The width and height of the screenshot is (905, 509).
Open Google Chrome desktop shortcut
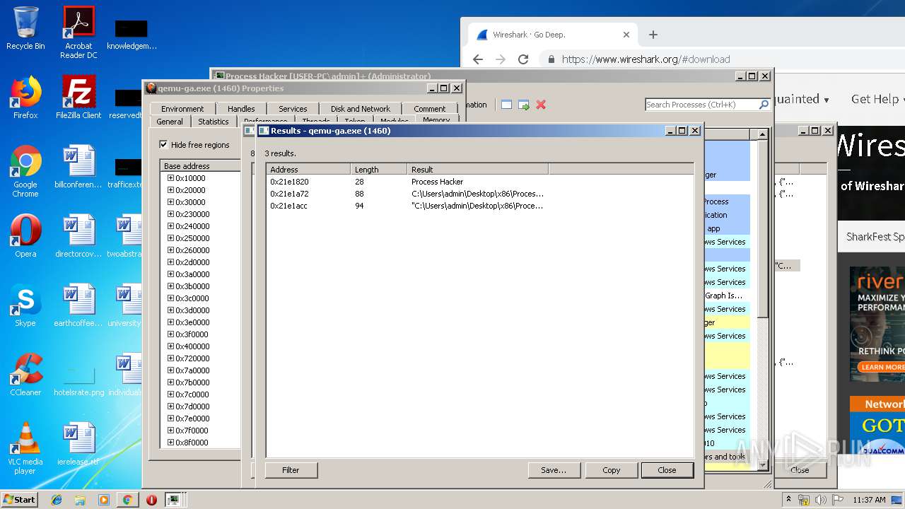pyautogui.click(x=25, y=171)
